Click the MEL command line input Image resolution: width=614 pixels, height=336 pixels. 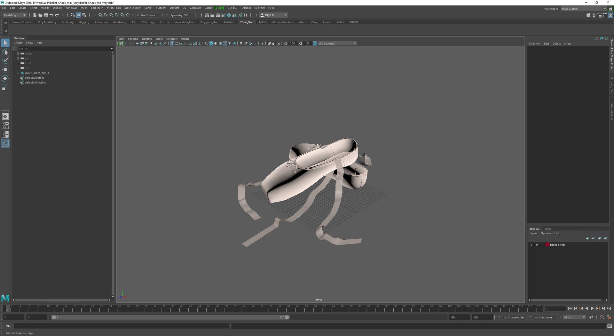point(122,326)
